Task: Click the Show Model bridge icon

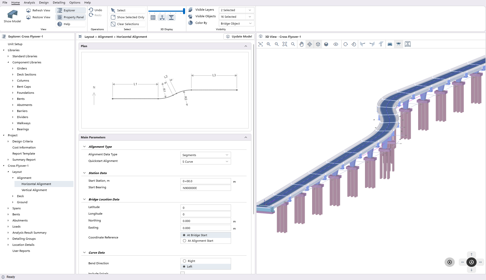Action: pos(12,15)
